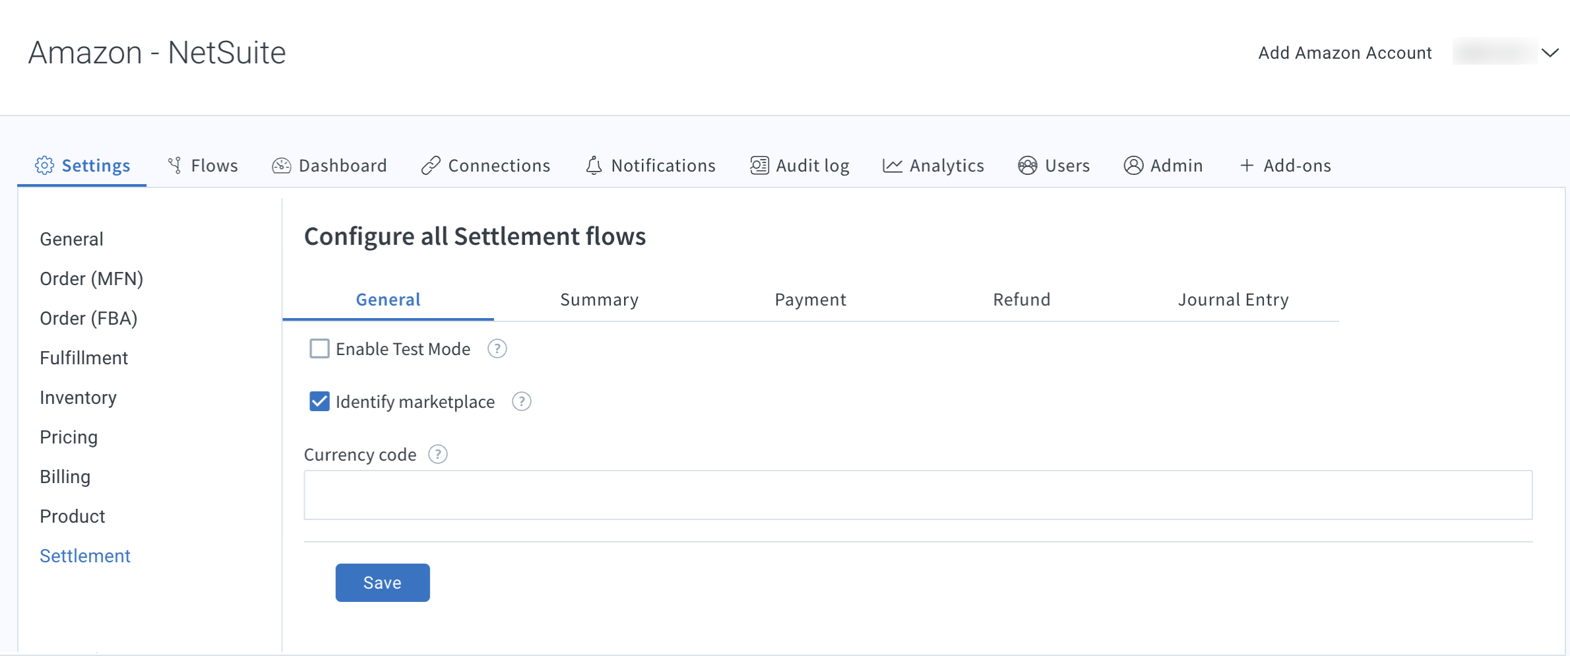Open Order (MFN) settings
Image resolution: width=1570 pixels, height=656 pixels.
91,279
